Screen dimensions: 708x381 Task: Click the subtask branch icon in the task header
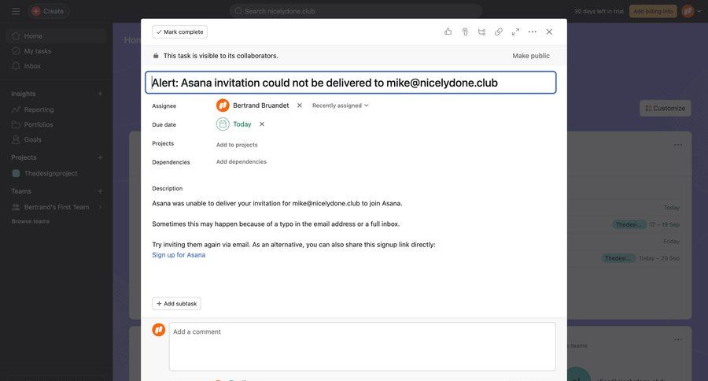pyautogui.click(x=481, y=31)
